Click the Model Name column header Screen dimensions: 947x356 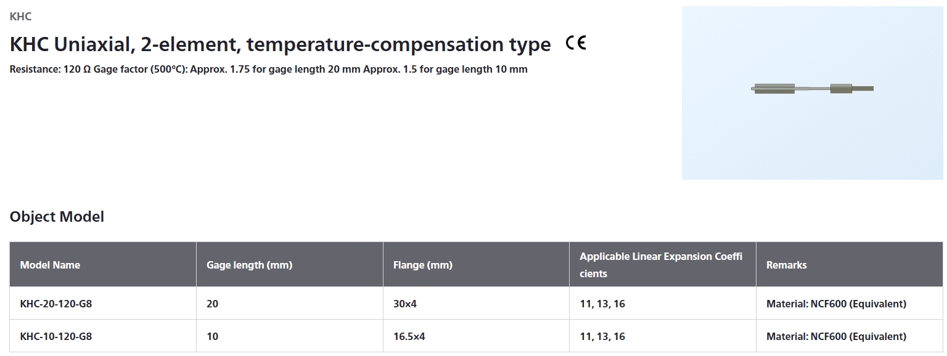[50, 265]
